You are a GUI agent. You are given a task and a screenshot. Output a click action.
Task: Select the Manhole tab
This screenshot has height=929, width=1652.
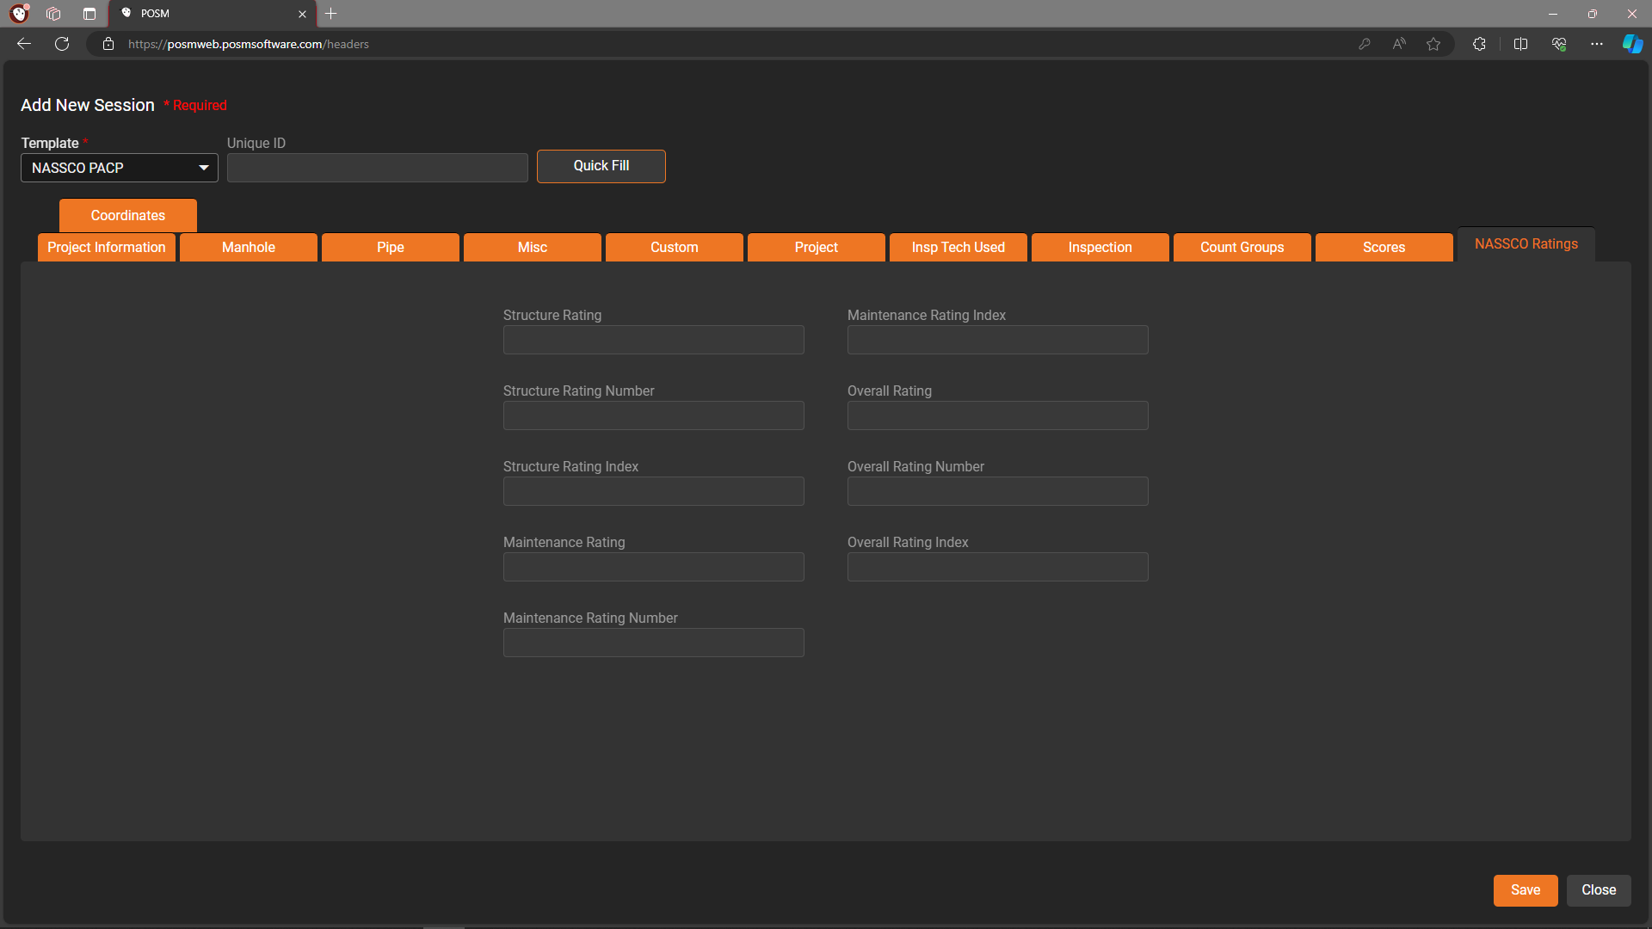[x=249, y=247]
